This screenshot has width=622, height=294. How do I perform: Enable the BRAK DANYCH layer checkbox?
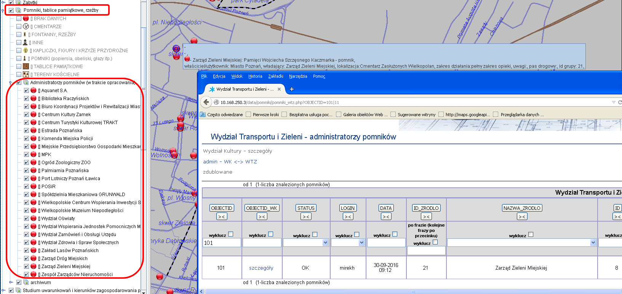click(x=19, y=18)
